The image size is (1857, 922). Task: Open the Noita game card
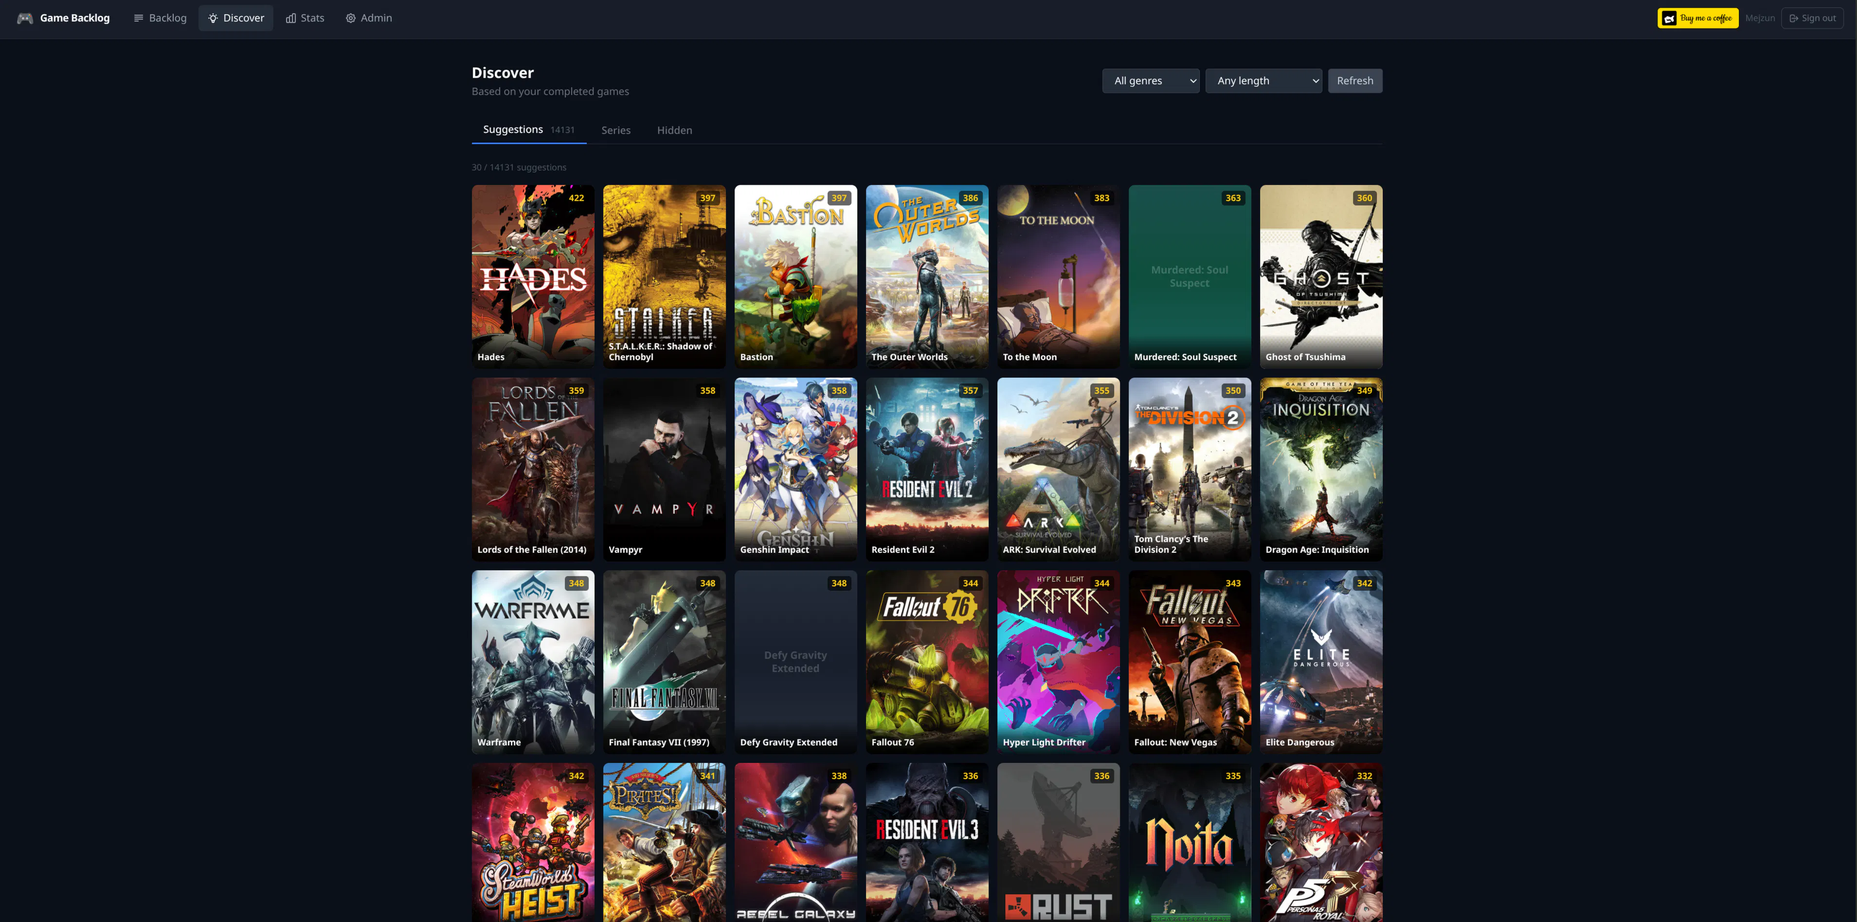coord(1190,842)
